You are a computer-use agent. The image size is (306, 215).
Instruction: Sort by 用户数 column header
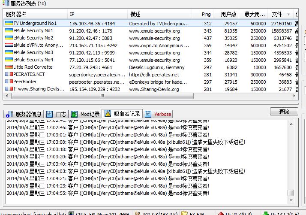(226, 14)
